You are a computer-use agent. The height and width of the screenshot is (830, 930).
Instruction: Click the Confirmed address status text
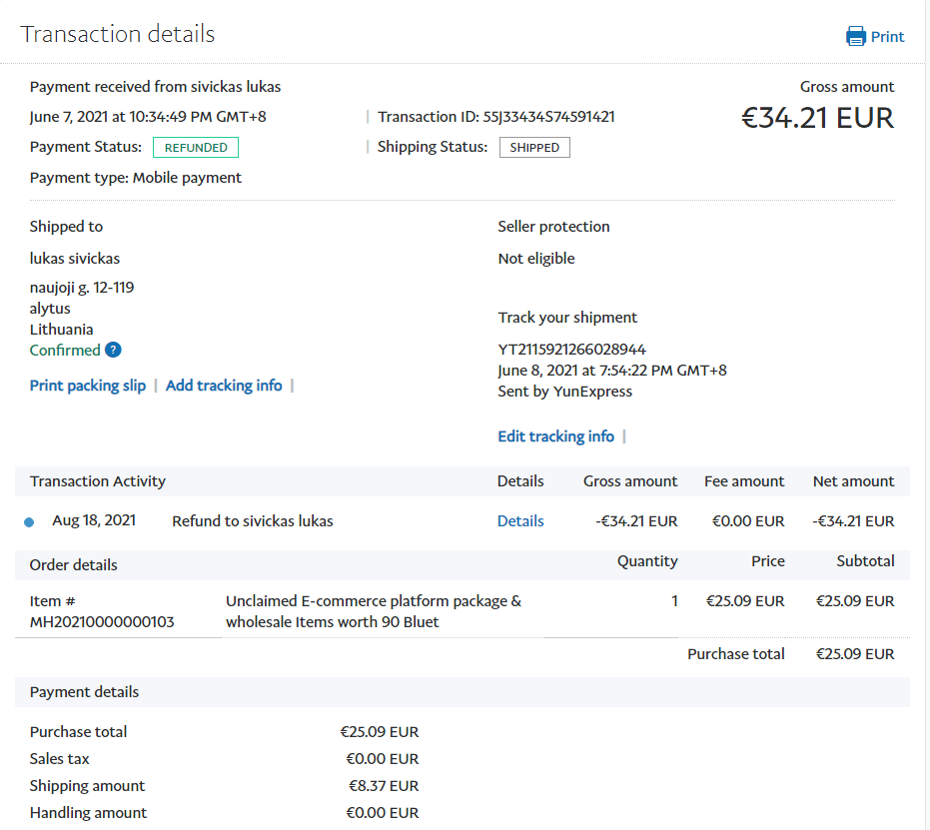click(x=65, y=350)
